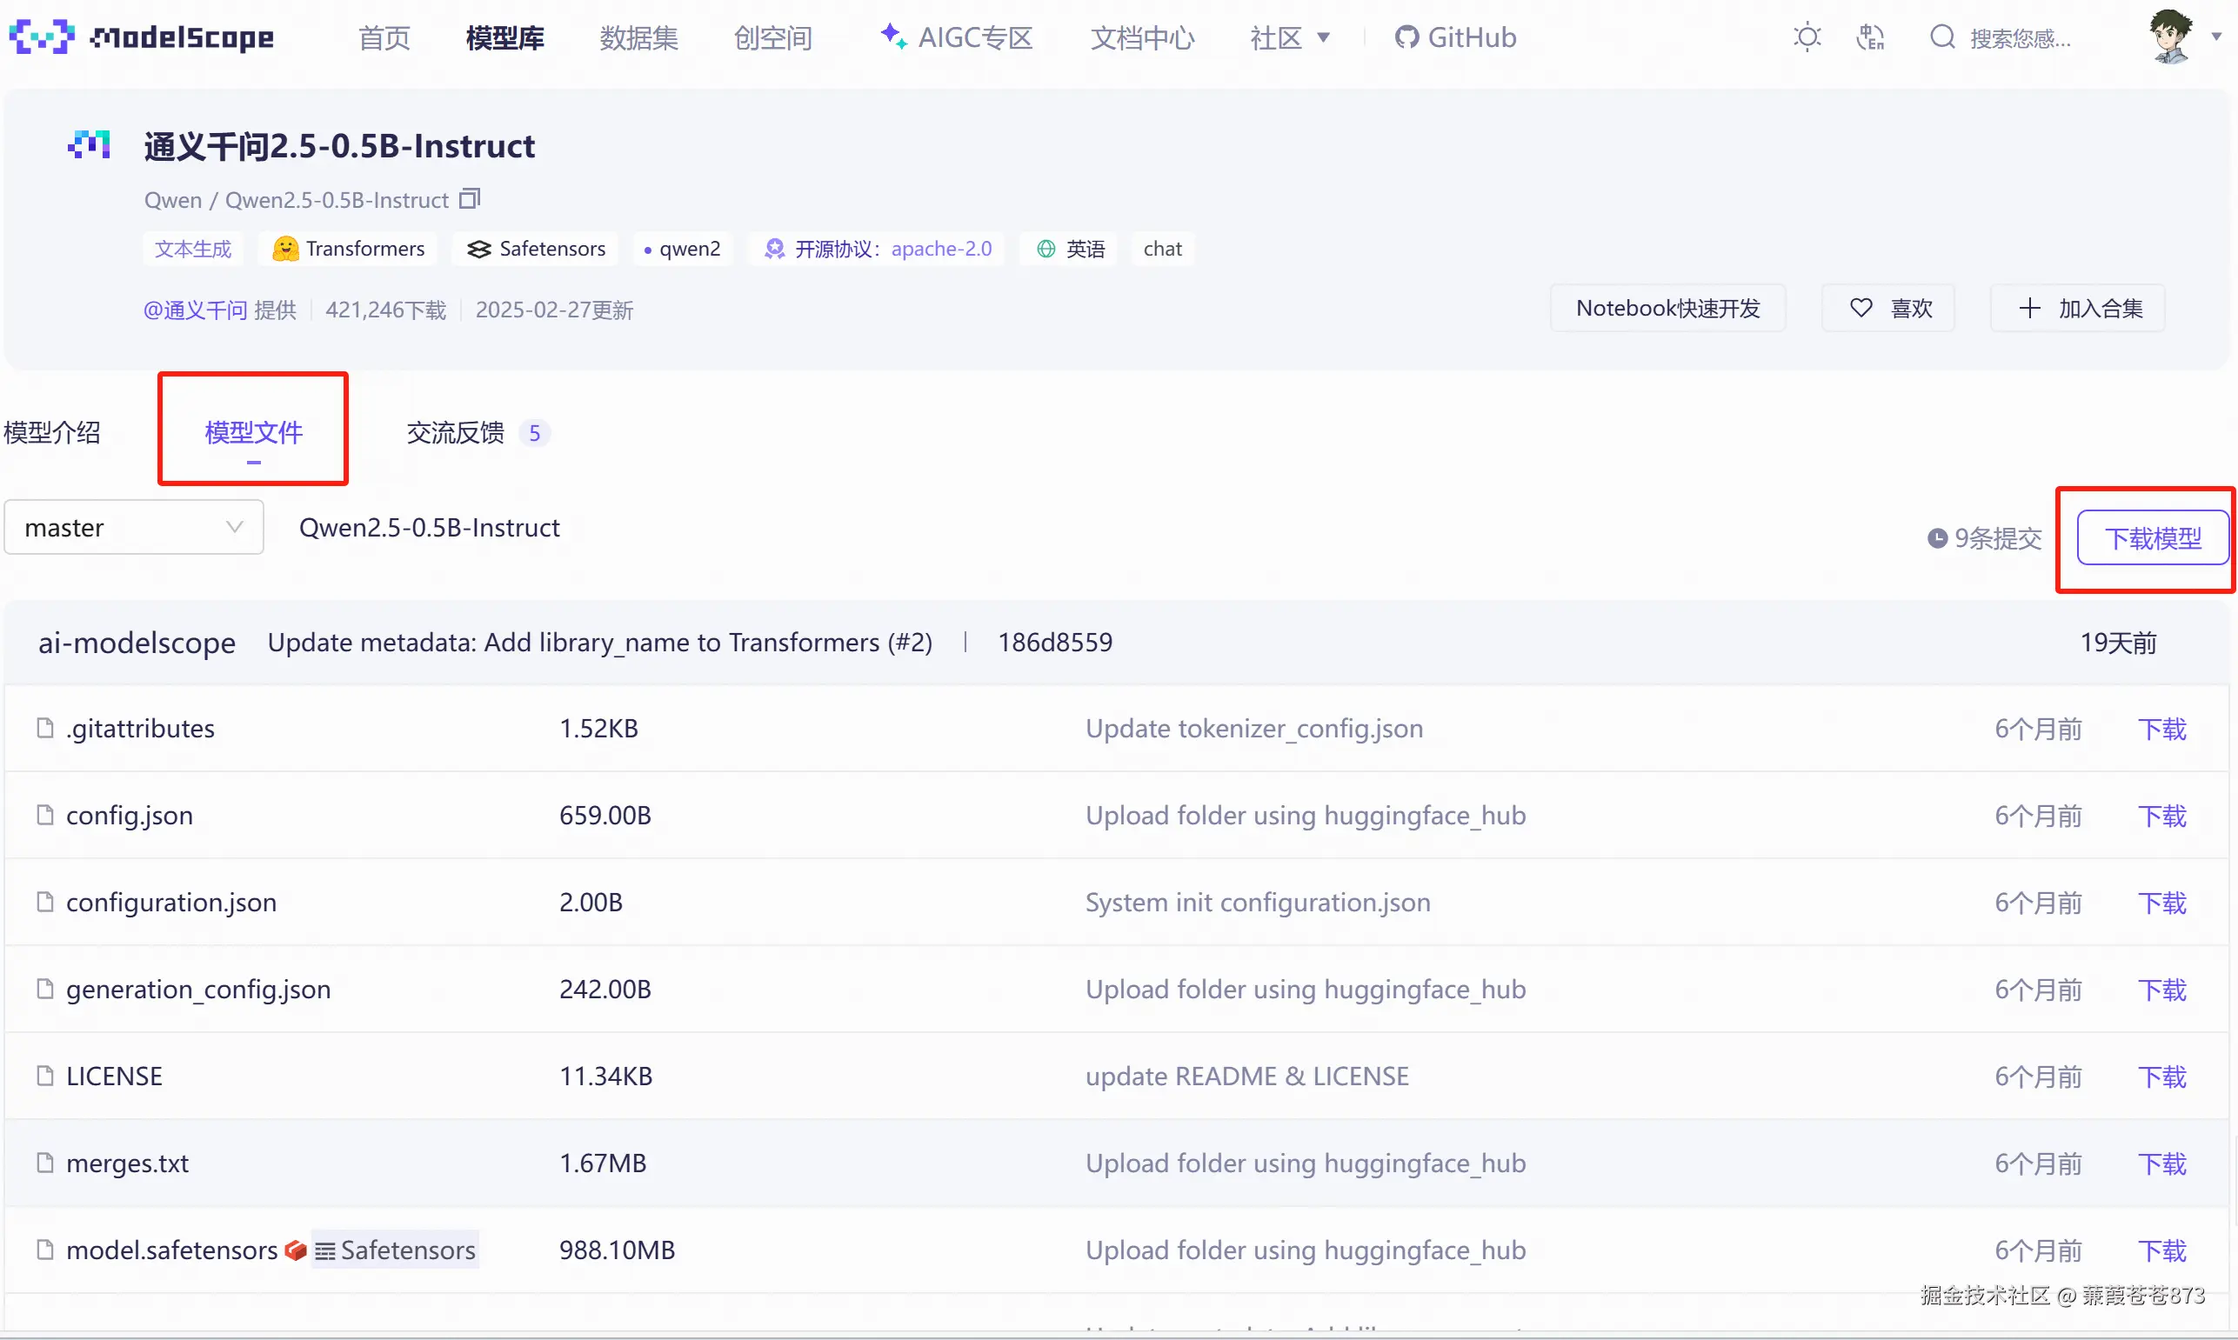Image resolution: width=2238 pixels, height=1340 pixels.
Task: Download the config.json file
Action: point(2161,816)
